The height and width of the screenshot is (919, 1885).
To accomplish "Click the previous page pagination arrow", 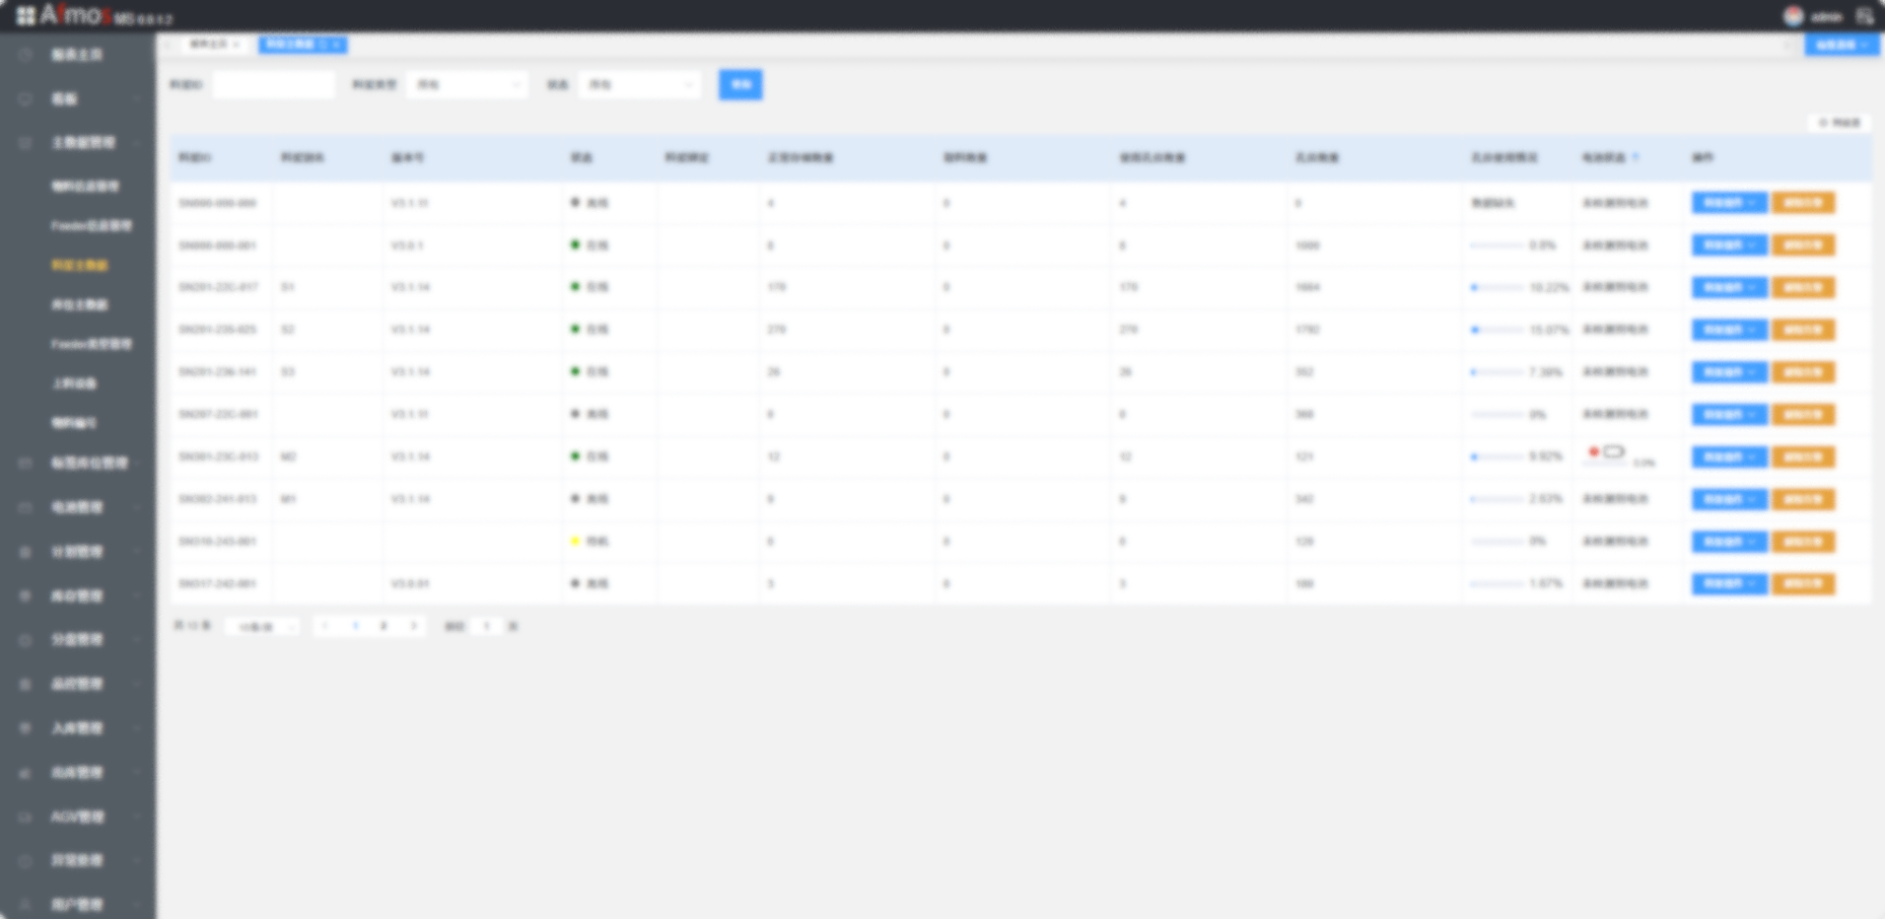I will coord(325,626).
